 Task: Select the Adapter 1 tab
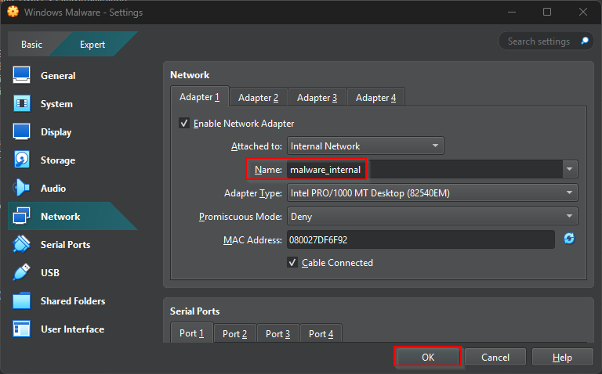(200, 96)
